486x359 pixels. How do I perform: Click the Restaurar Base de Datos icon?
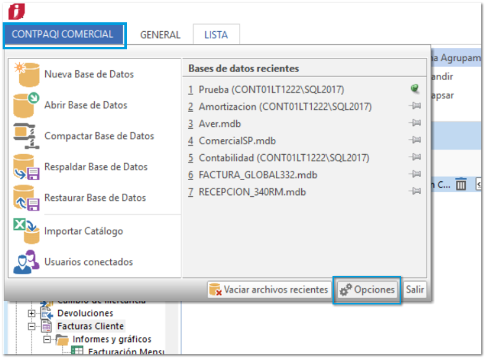pos(27,198)
